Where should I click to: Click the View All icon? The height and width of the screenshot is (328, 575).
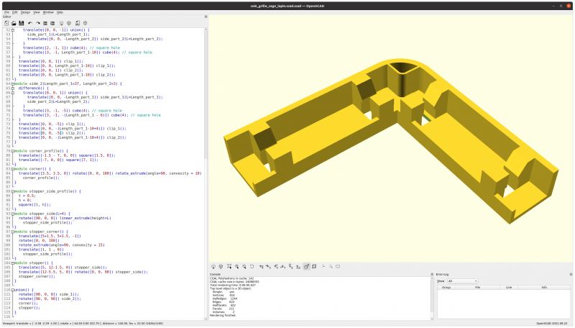[x=229, y=267]
